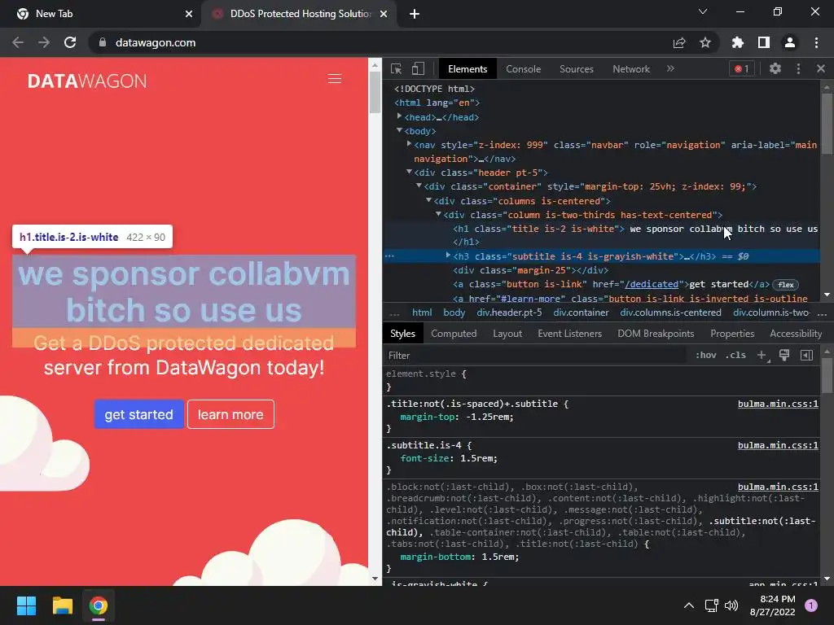Open bulma.min.css:1 for .subtitle.is-4 rule

pos(778,445)
